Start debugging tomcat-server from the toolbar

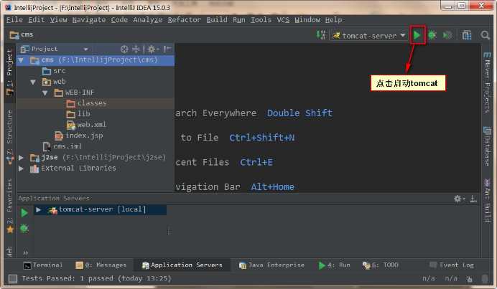[x=432, y=35]
